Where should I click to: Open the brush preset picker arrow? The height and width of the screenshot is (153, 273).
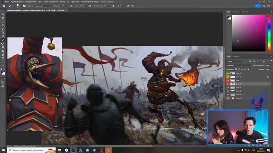(x=20, y=6)
